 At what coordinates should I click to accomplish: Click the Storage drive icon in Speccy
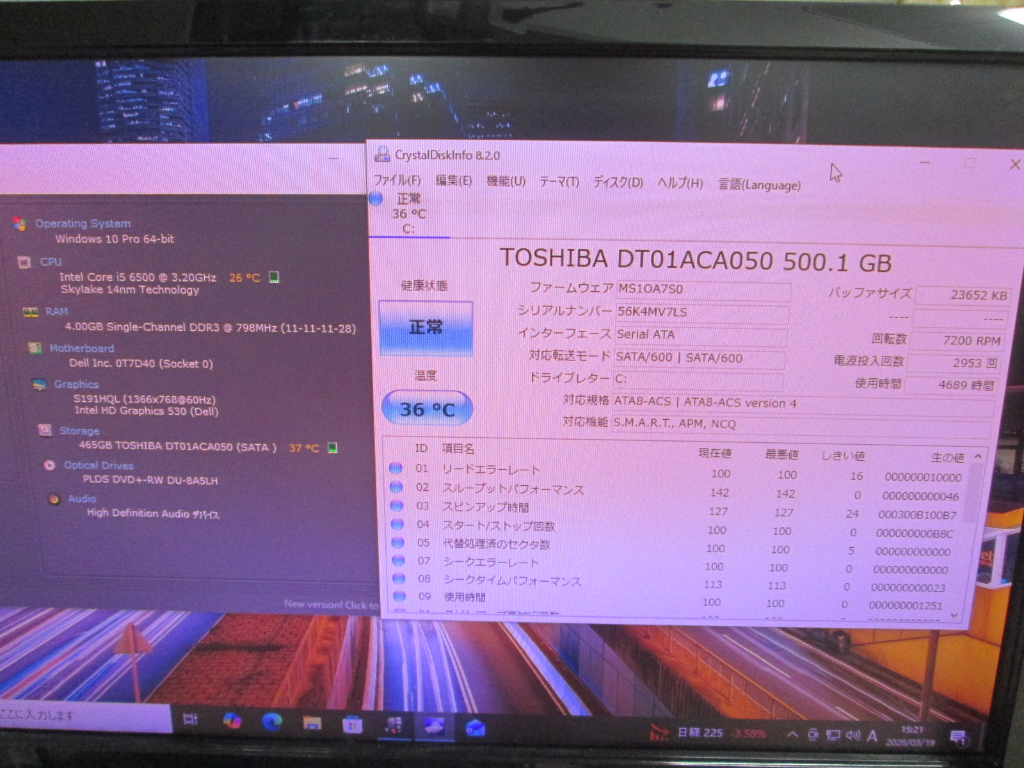click(x=45, y=430)
